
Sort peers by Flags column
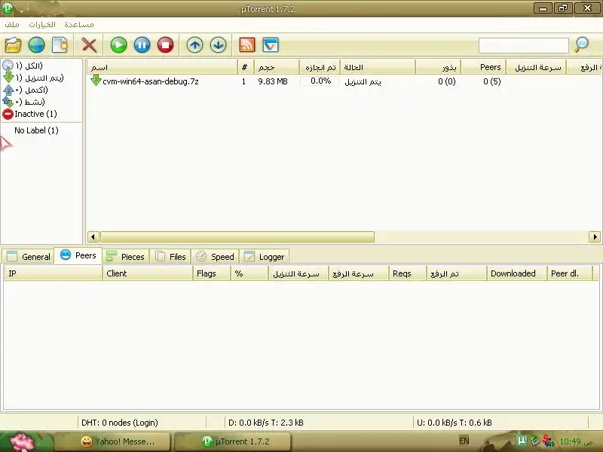(x=212, y=273)
